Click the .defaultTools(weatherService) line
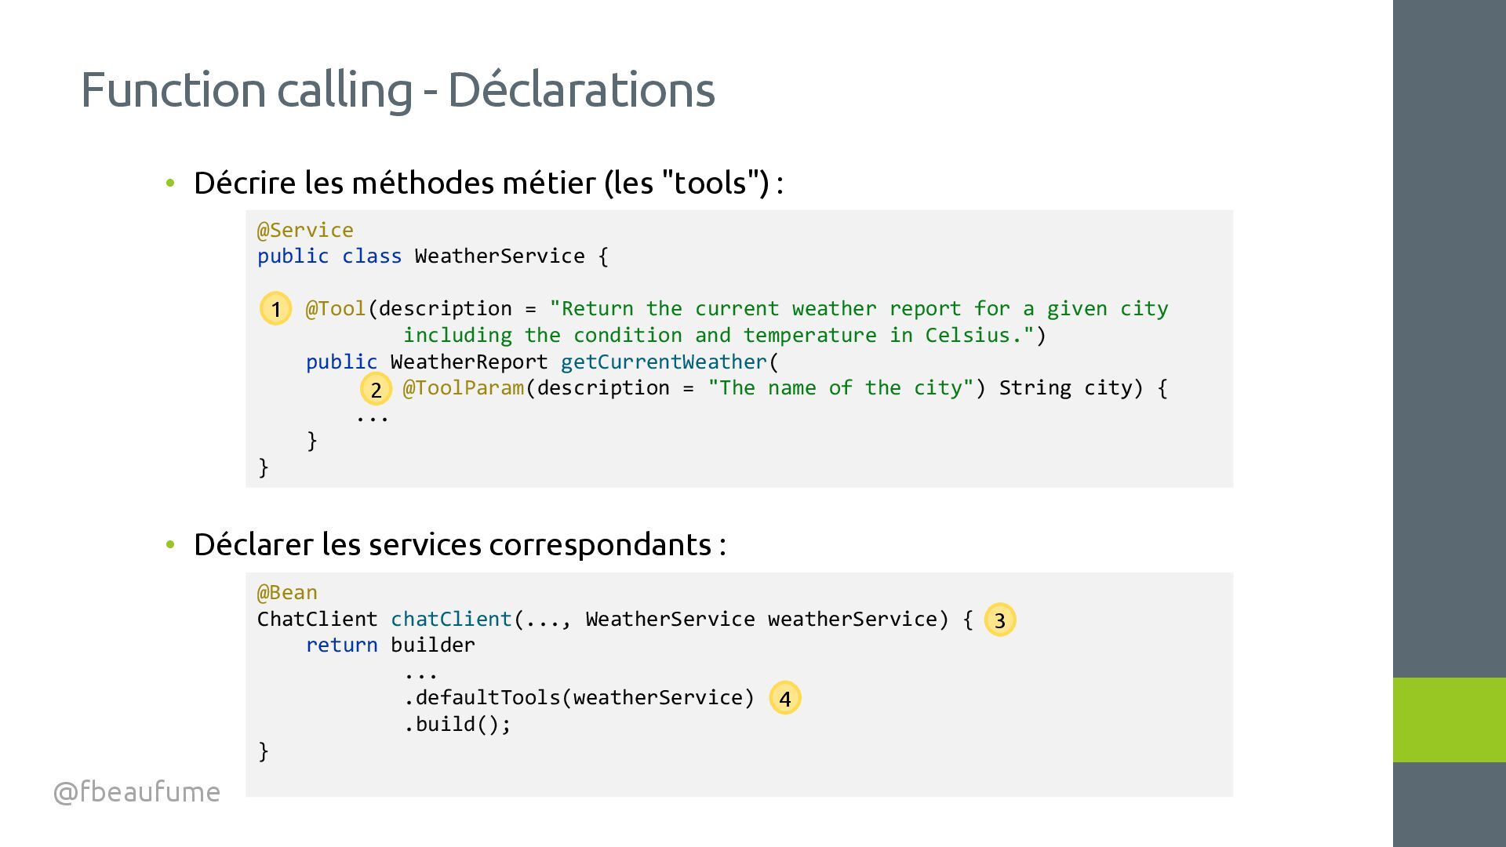1506x847 pixels. (579, 698)
